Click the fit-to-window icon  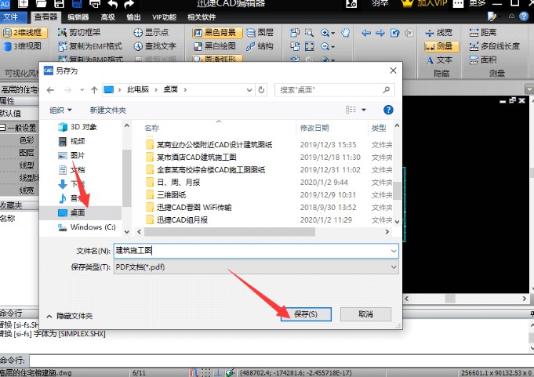point(309,46)
